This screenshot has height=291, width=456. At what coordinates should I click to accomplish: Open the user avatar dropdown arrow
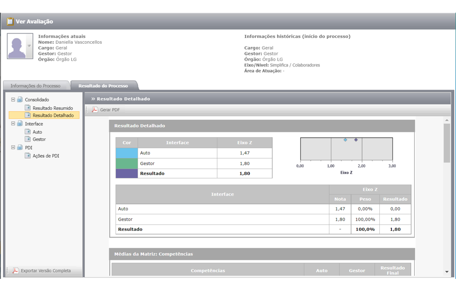29,46
